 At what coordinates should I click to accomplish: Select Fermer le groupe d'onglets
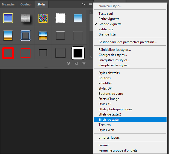pos(118,150)
